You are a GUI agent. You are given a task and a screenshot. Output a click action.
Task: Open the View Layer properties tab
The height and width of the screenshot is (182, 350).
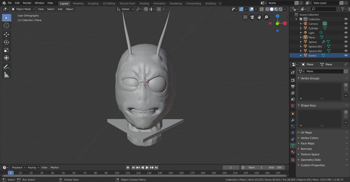tap(293, 93)
